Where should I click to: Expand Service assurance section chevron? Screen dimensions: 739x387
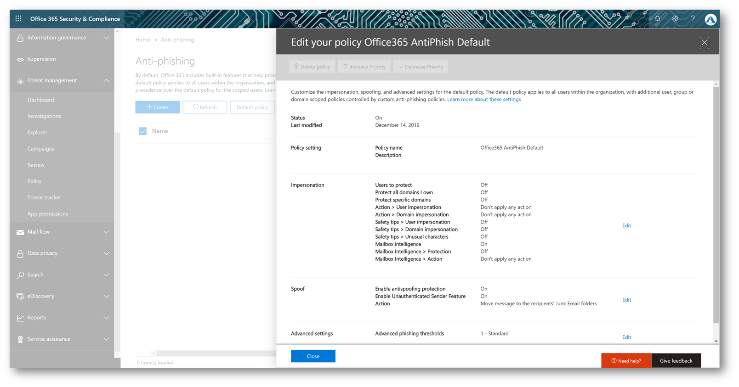pyautogui.click(x=106, y=339)
